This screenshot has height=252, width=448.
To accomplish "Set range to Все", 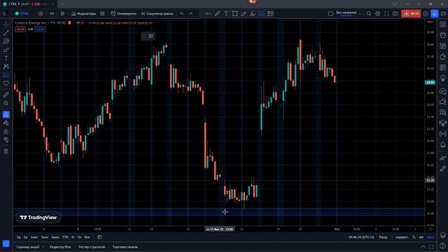I will pyautogui.click(x=87, y=237).
